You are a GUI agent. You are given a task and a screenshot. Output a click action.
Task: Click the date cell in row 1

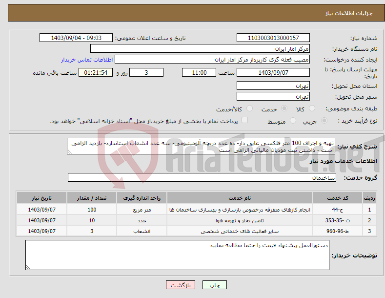pos(41,210)
